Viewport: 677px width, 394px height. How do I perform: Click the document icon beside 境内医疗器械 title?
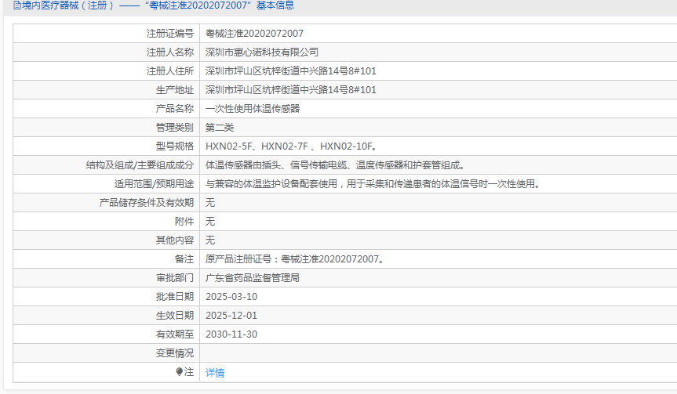coord(16,5)
